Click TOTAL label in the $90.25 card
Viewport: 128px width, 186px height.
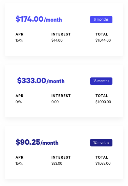click(x=102, y=157)
